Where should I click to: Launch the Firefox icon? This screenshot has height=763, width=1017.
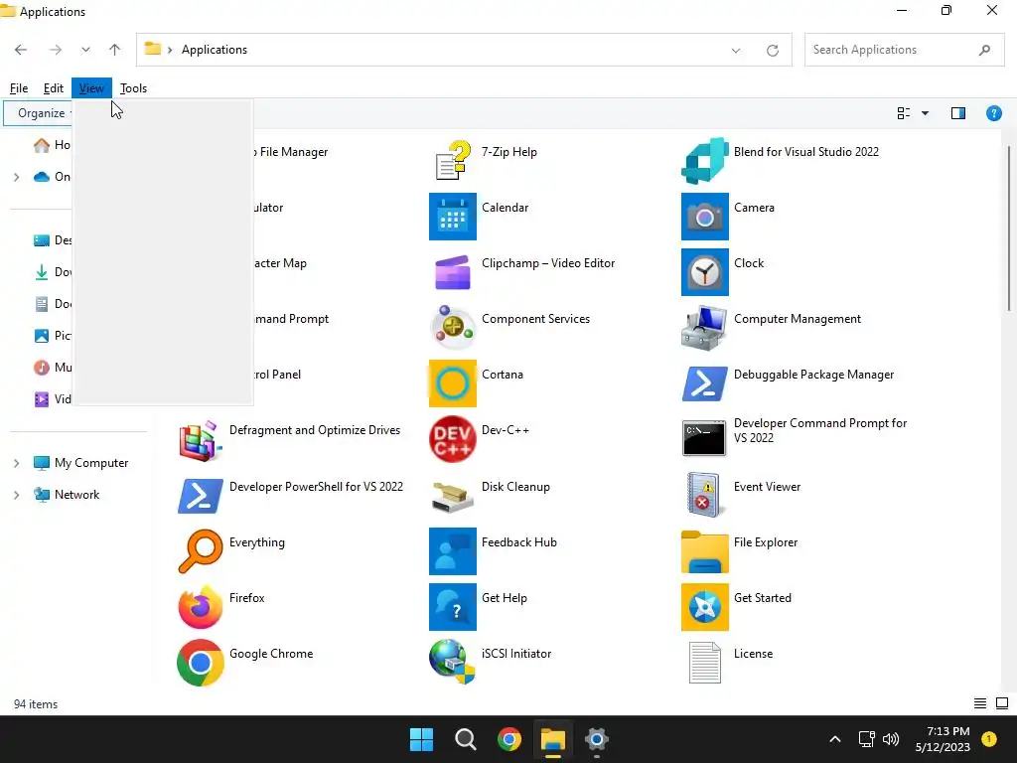(x=200, y=607)
